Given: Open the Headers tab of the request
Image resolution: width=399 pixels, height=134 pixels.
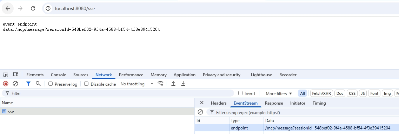Looking at the screenshot, I should pyautogui.click(x=219, y=103).
